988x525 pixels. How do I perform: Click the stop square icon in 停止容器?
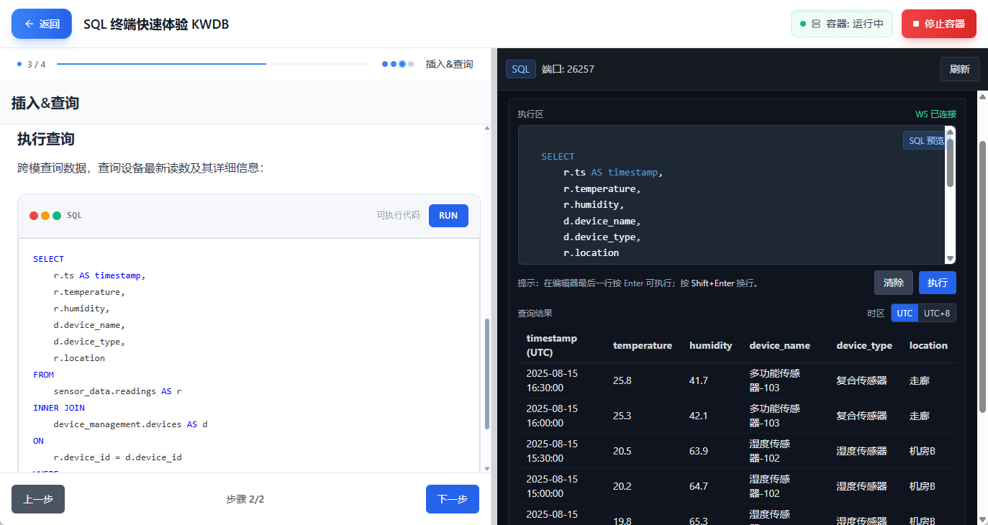click(916, 24)
